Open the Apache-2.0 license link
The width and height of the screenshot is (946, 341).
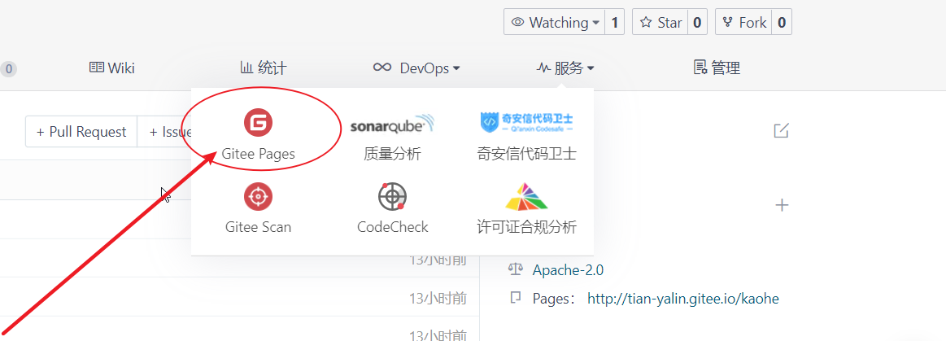[568, 269]
